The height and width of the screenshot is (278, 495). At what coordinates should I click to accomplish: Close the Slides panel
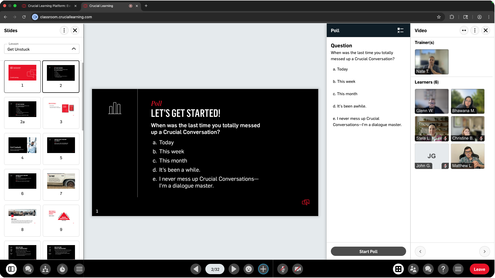(75, 30)
